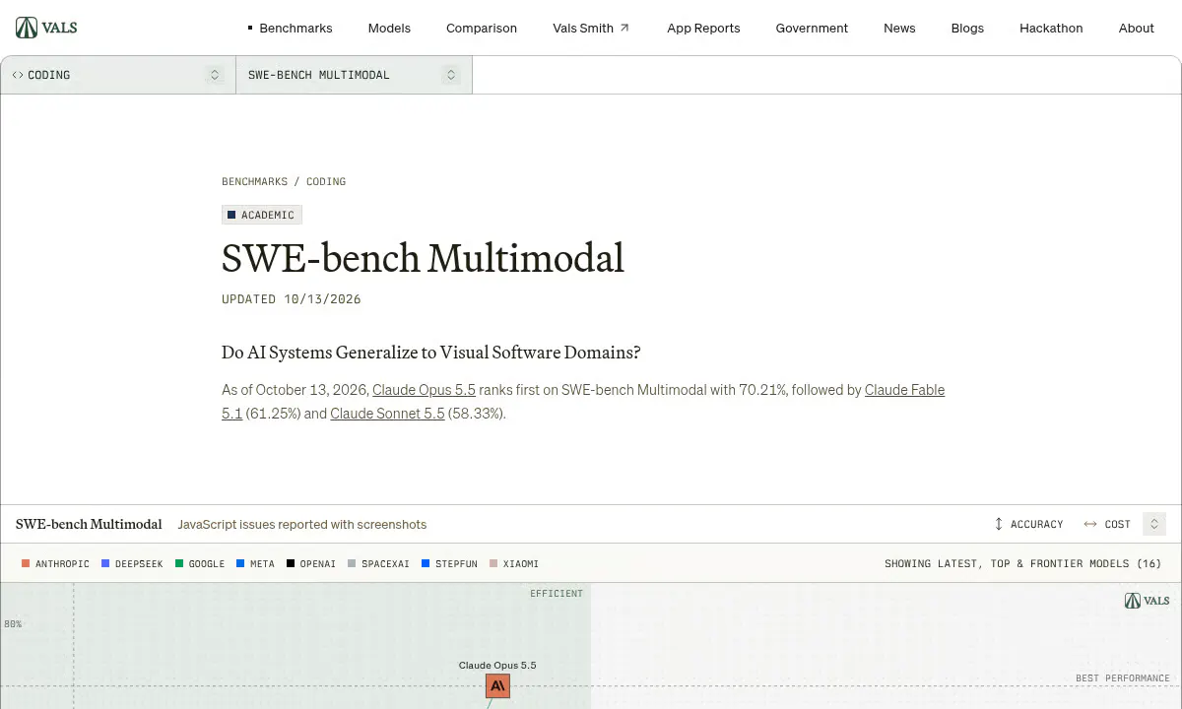
Task: Click the DeepSeek blue color swatch
Action: tap(105, 564)
